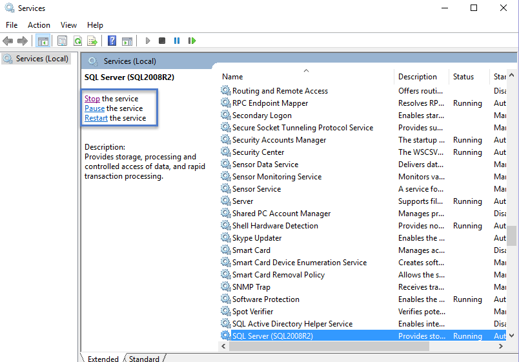
Task: Refresh the services list via toolbar icon
Action: (x=77, y=41)
